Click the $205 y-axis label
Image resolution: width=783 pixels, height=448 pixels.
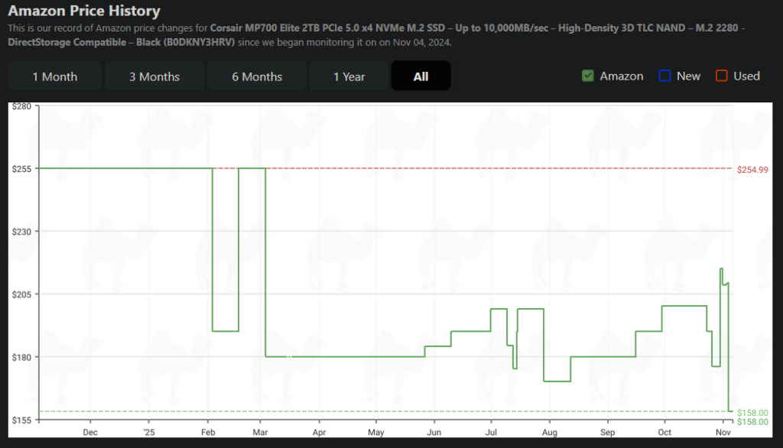(21, 294)
